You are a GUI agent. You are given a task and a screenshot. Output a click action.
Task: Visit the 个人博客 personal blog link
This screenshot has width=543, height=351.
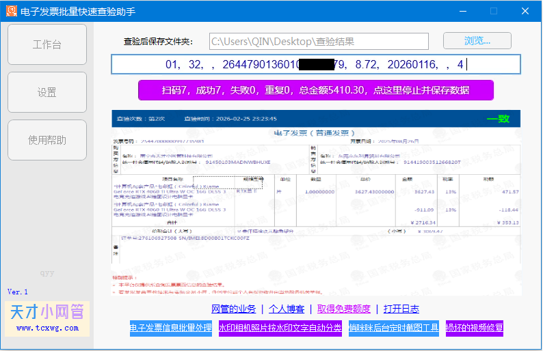tap(286, 309)
